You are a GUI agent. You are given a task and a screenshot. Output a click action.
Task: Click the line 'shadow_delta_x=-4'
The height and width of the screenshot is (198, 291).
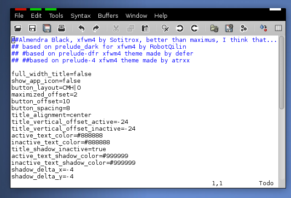tap(42, 170)
